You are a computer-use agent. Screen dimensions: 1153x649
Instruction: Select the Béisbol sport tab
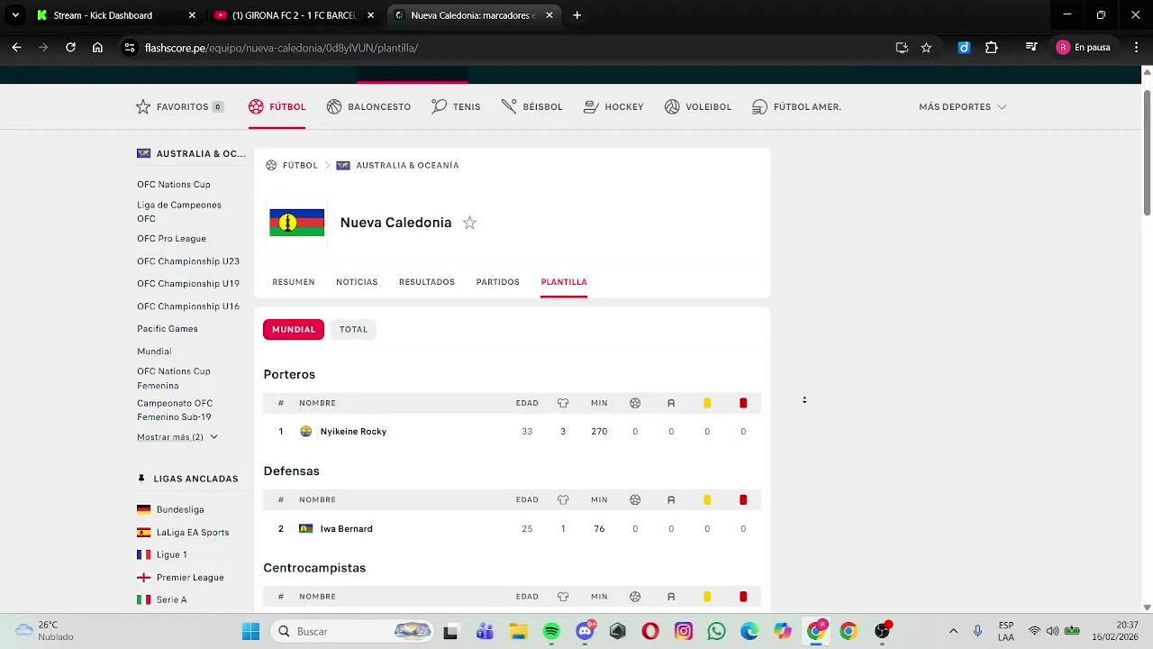point(531,106)
